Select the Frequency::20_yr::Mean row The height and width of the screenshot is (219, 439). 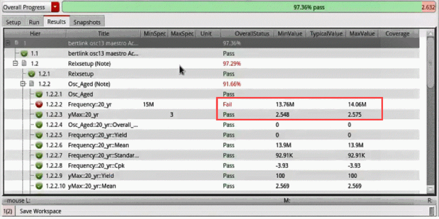click(213, 145)
